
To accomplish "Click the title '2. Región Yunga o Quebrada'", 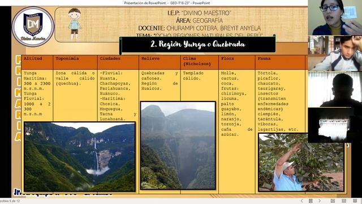I will (x=198, y=44).
